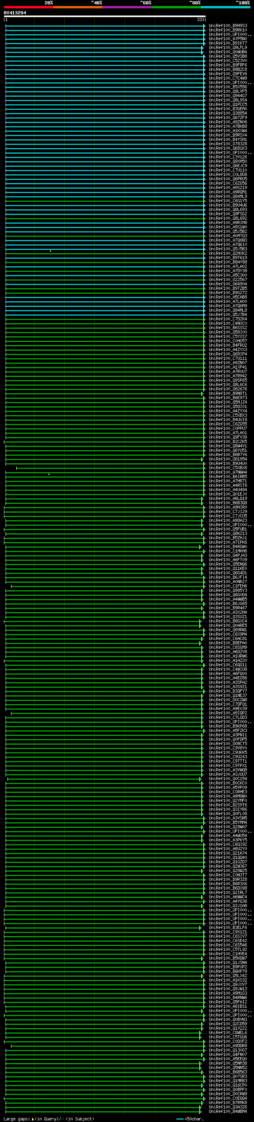The image size is (254, 1122).
Task: Select hit UniRef100_Q5MJZ4
Action: point(228,402)
